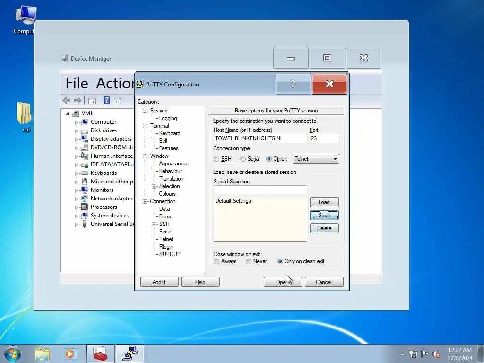Click the Saved Sessions name field
The height and width of the screenshot is (363, 484).
pos(260,190)
